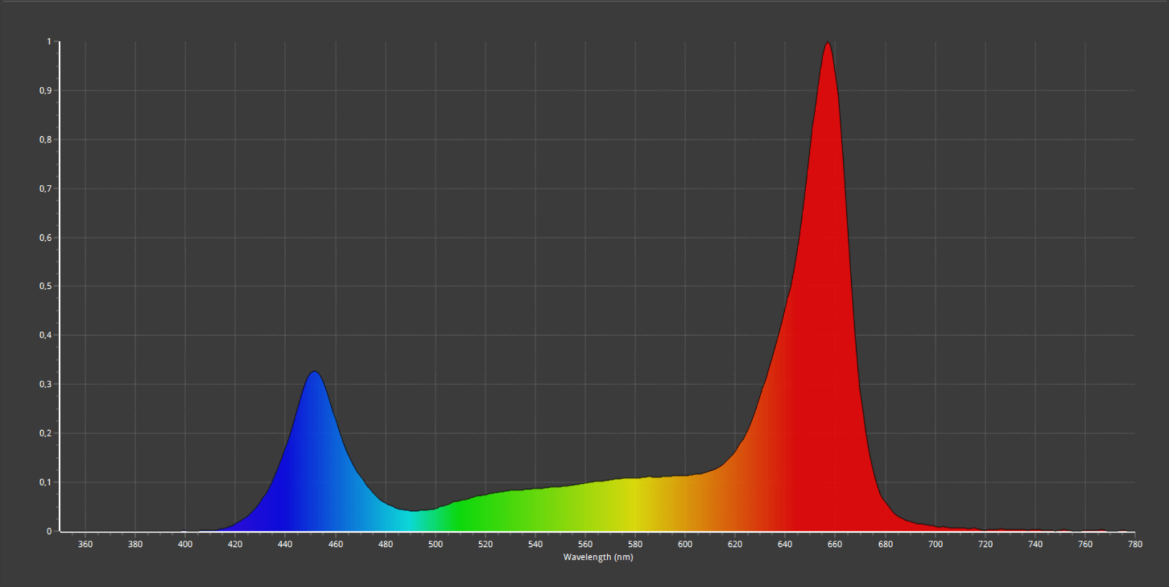Click the 0,3 label on the y-axis
Image resolution: width=1169 pixels, height=587 pixels.
[x=46, y=384]
